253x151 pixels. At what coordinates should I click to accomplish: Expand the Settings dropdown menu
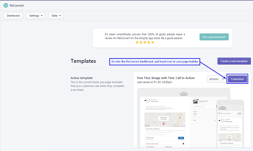pyautogui.click(x=36, y=16)
